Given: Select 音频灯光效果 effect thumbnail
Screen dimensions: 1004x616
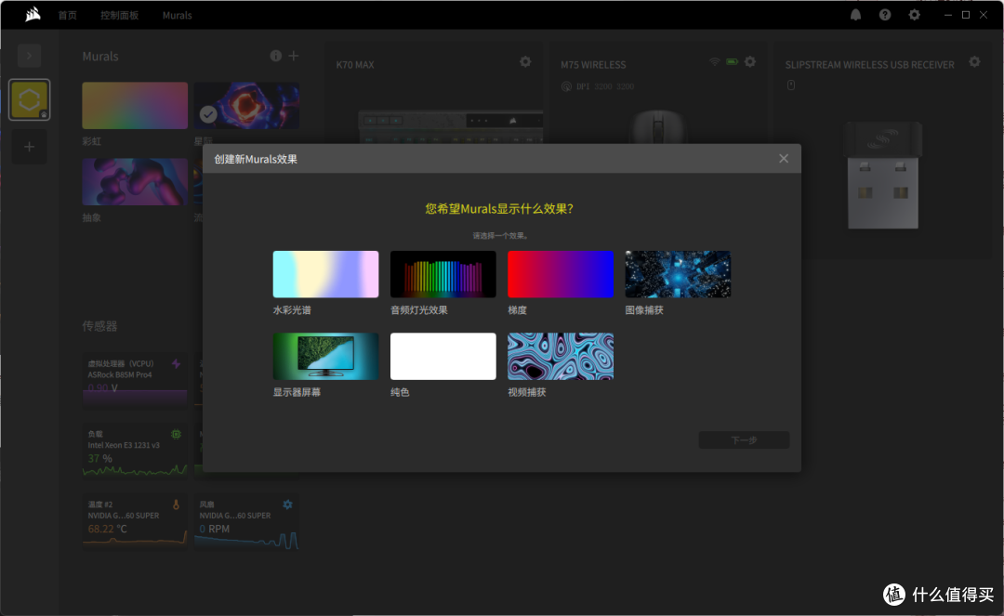Looking at the screenshot, I should 443,274.
